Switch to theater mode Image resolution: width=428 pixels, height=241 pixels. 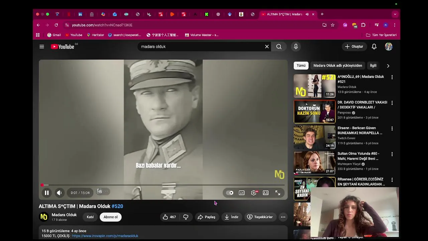pos(265,193)
